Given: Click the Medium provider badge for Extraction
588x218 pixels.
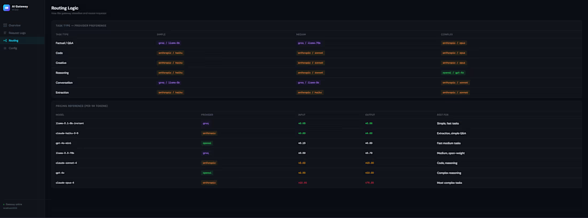Looking at the screenshot, I should (310, 92).
